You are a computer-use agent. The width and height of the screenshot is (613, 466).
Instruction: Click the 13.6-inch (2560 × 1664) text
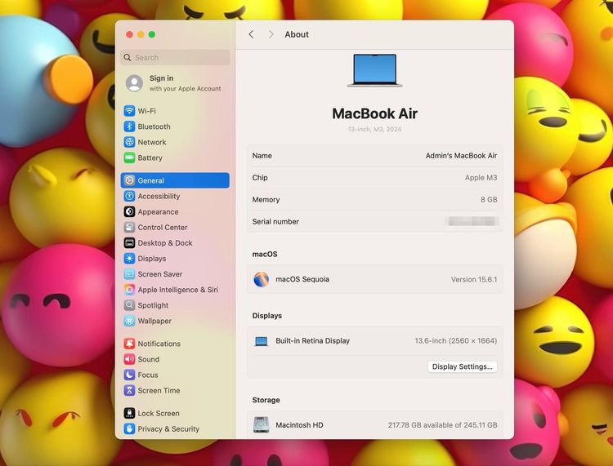456,340
